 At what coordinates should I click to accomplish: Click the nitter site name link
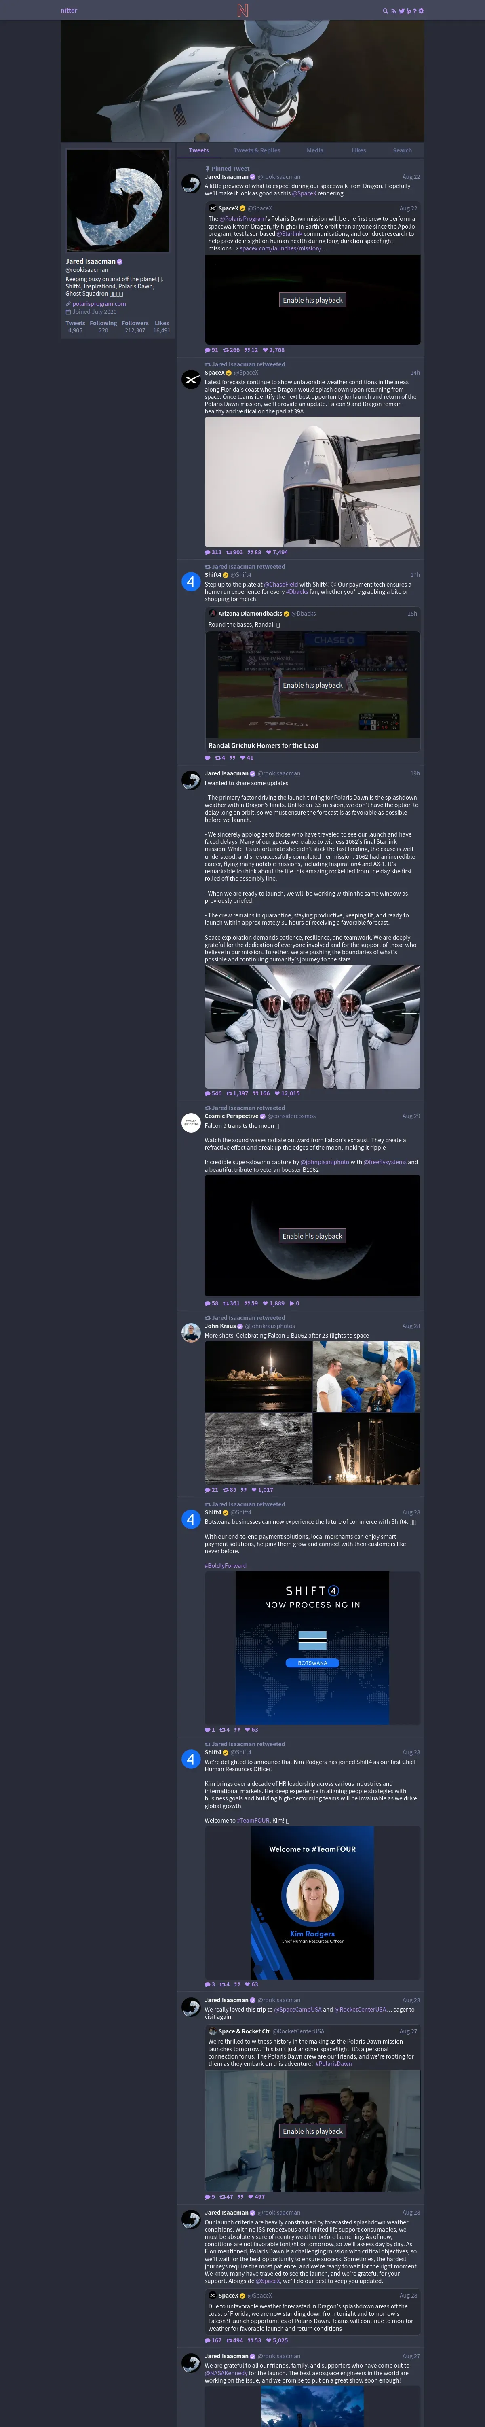click(69, 11)
